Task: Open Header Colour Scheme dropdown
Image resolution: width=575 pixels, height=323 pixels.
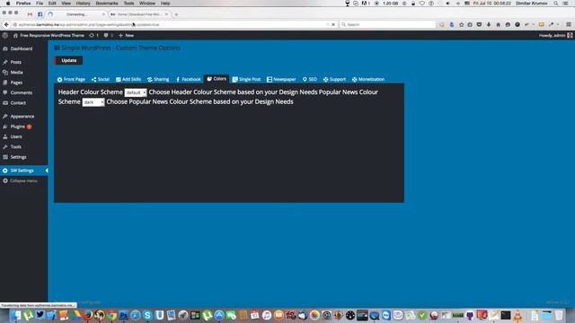Action: tap(136, 92)
